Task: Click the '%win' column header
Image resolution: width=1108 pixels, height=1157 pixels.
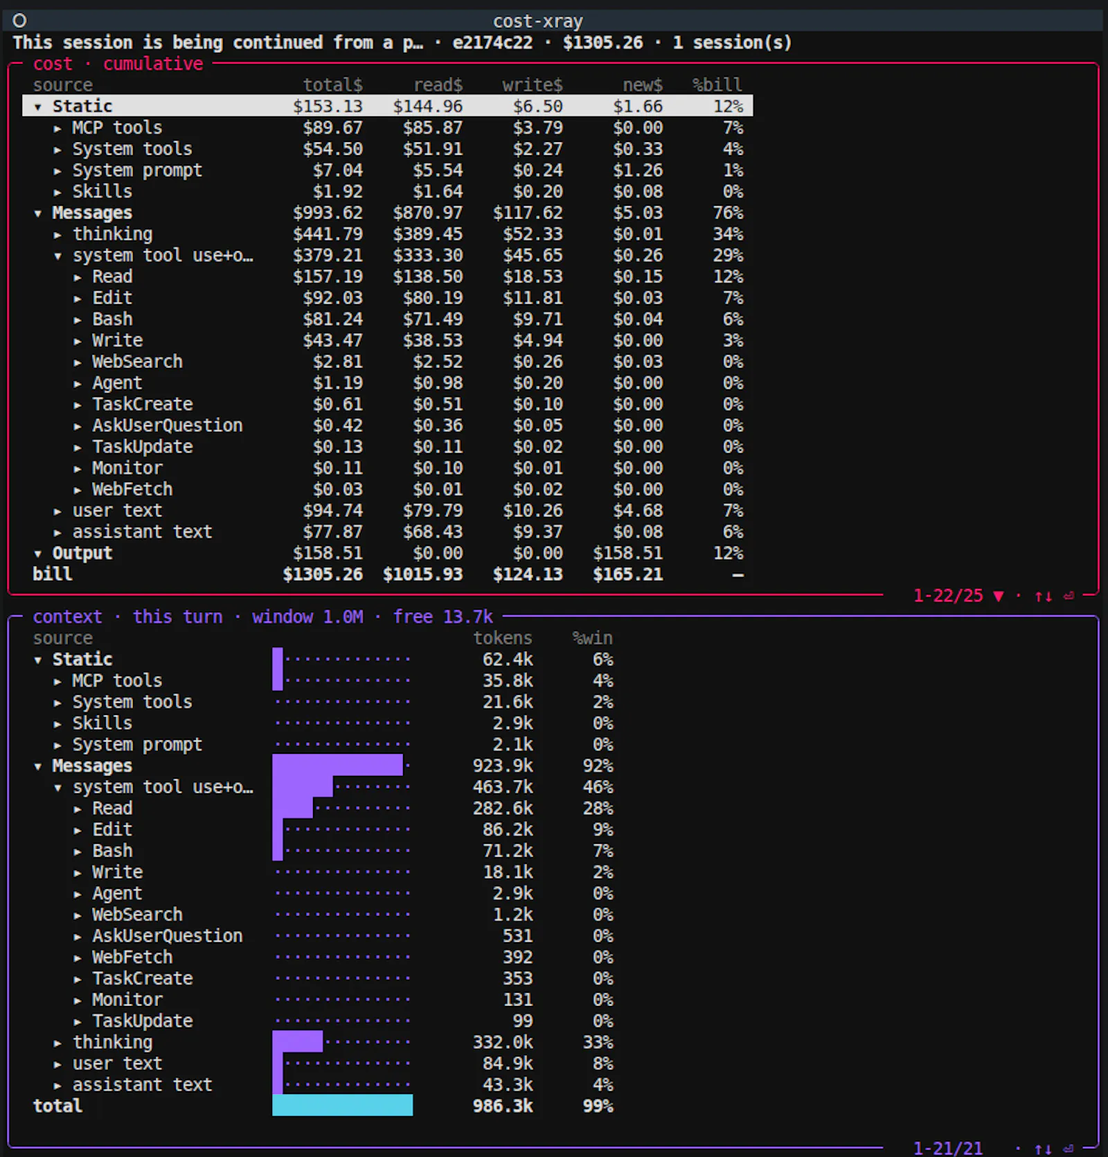Action: [593, 638]
